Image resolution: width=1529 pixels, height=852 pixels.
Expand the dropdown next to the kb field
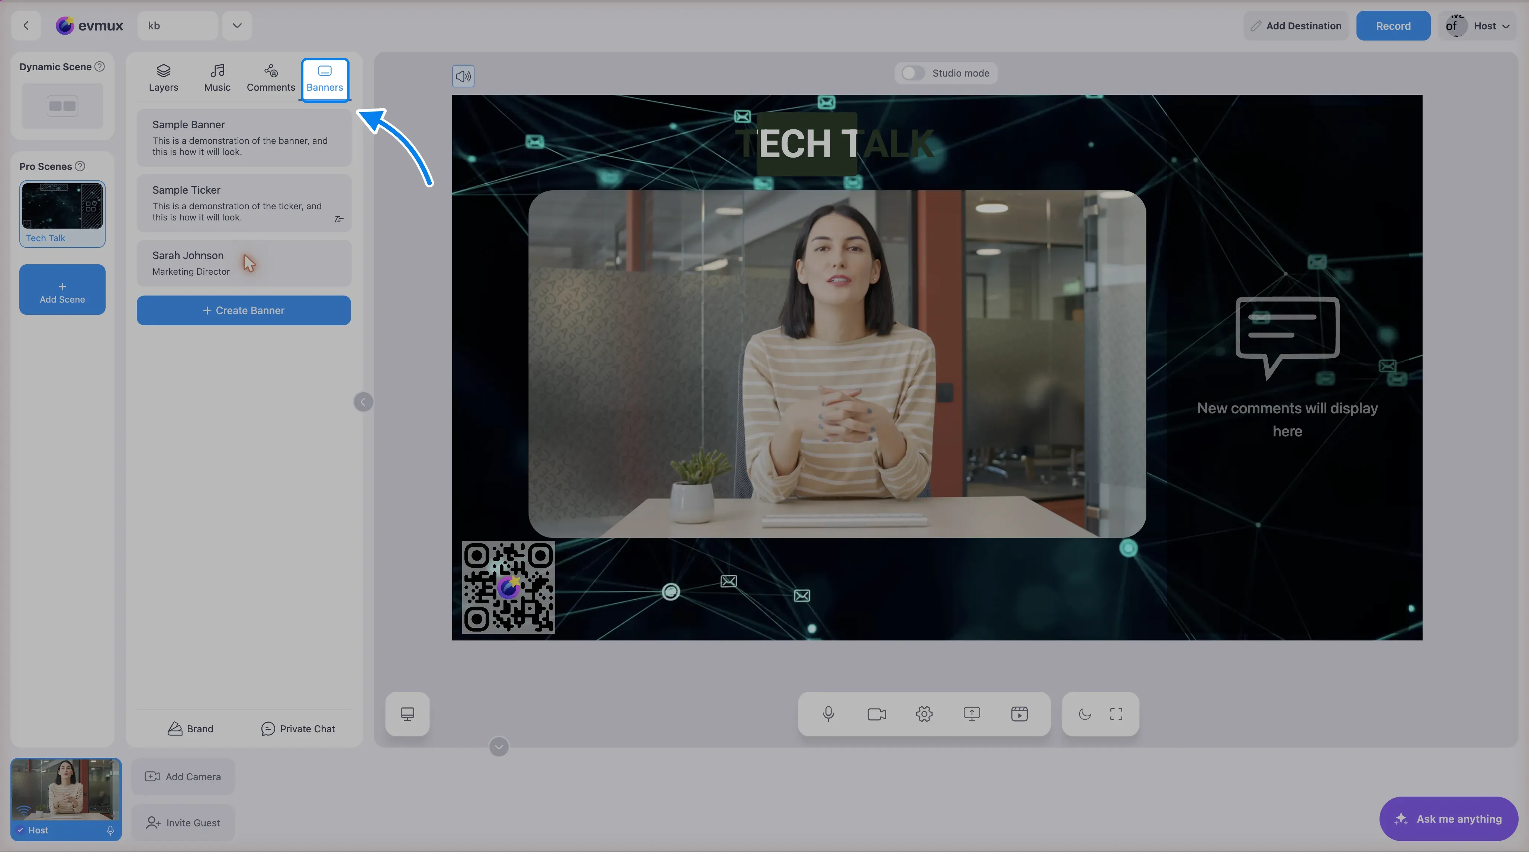tap(237, 26)
